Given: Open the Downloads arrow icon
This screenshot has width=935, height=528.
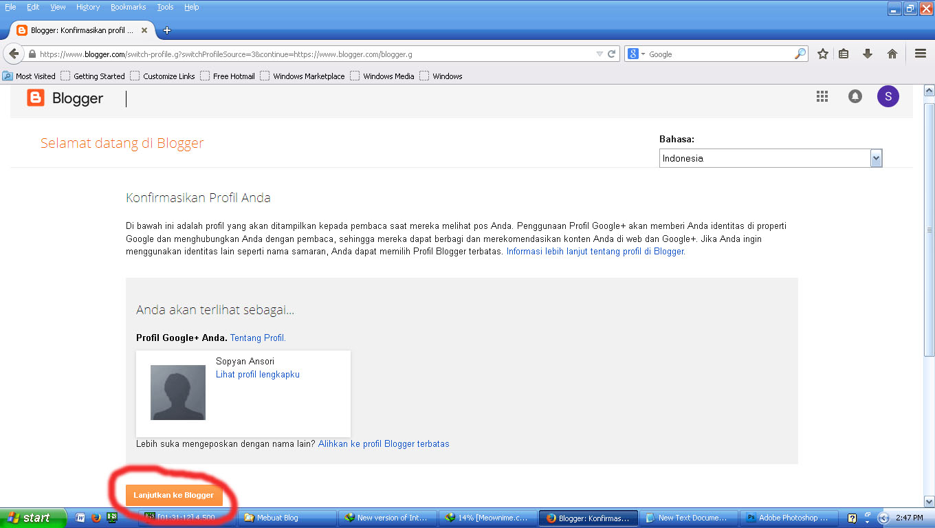Looking at the screenshot, I should (x=868, y=54).
